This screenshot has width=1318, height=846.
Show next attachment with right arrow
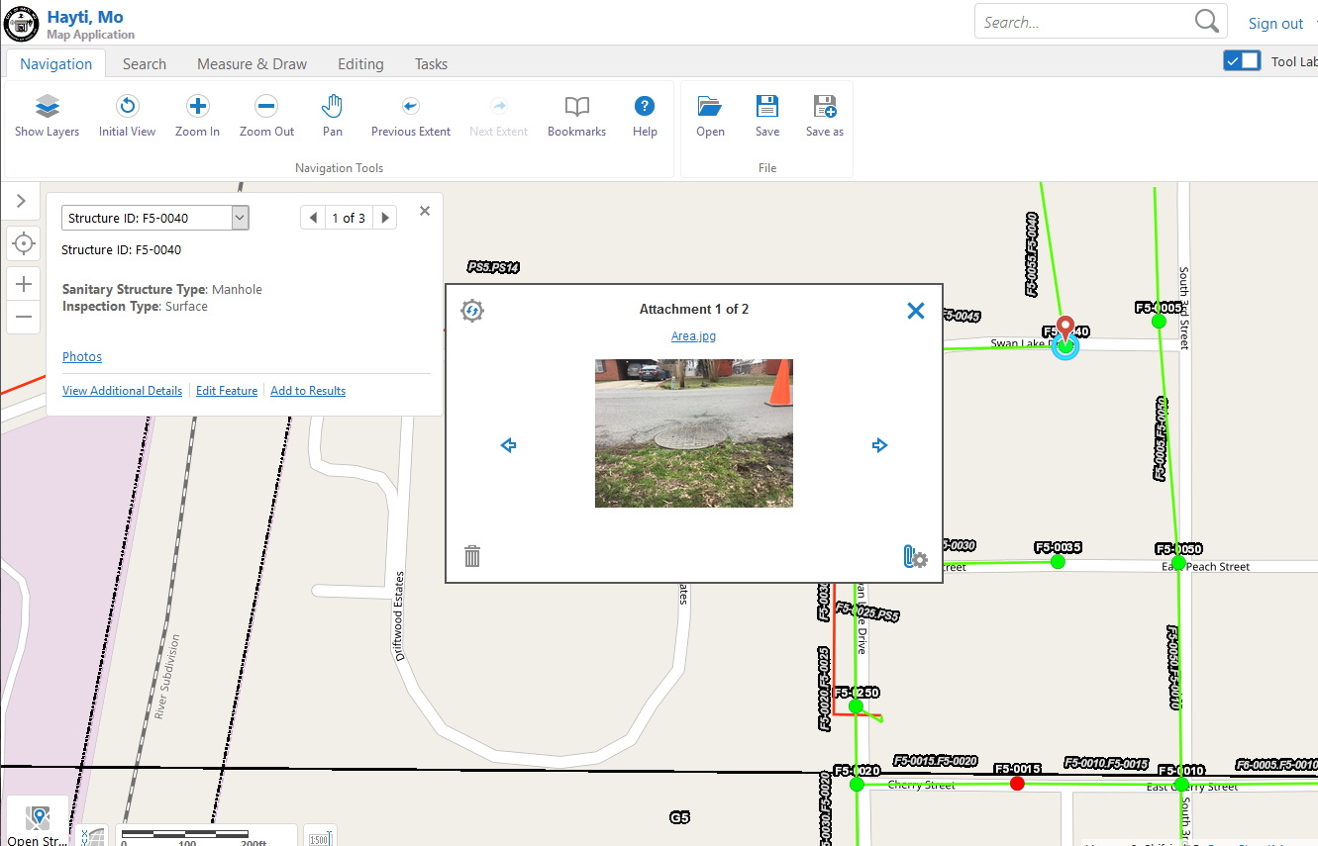click(x=879, y=446)
